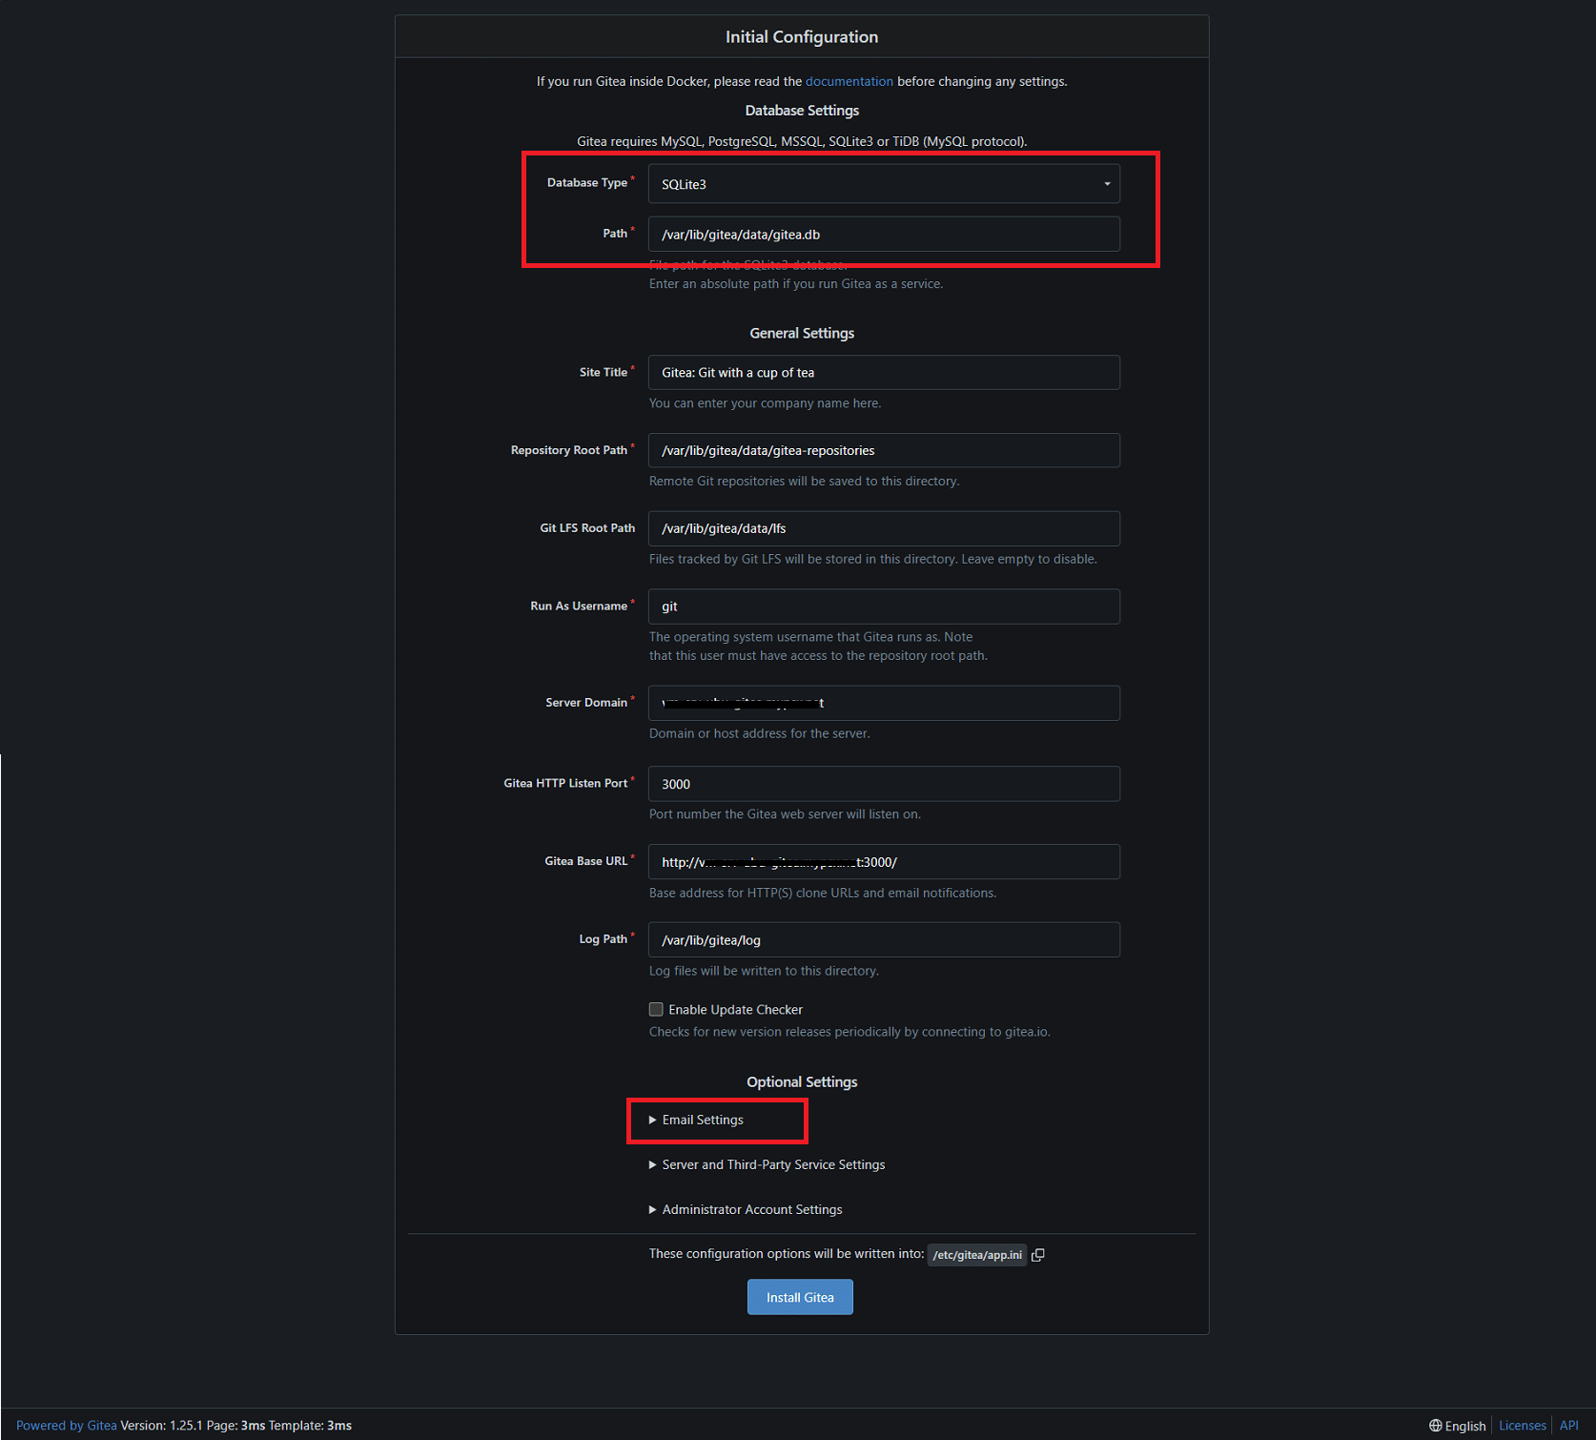The height and width of the screenshot is (1440, 1596).
Task: Expand the Email Settings section
Action: tap(703, 1121)
